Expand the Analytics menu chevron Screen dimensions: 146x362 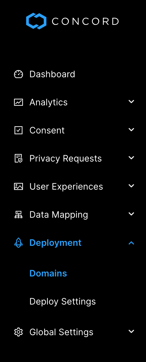[x=131, y=102]
